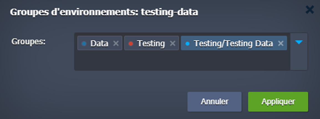320x119 pixels.
Task: Remove the Testing/Testing Data tag
Action: [281, 43]
